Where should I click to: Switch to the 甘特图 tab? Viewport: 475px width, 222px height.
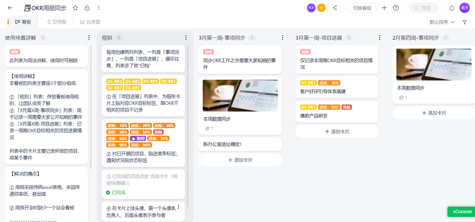pos(56,22)
